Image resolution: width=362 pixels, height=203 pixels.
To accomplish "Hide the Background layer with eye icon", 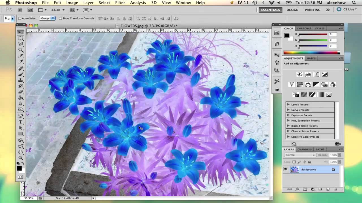I will (286, 169).
